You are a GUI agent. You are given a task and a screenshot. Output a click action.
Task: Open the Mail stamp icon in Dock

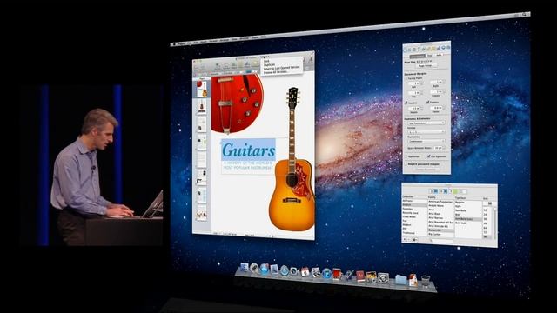point(274,270)
